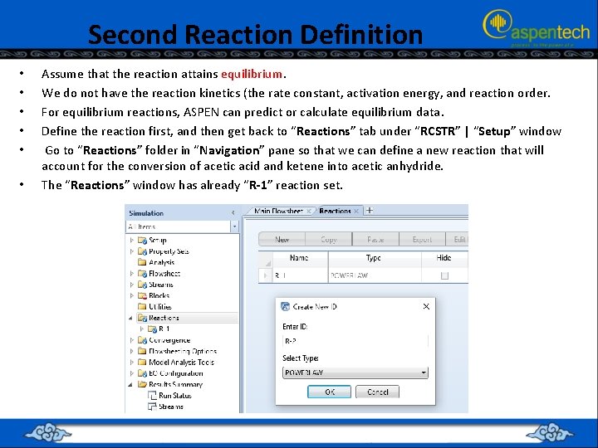Click the Name column header
The height and width of the screenshot is (448, 598).
(x=299, y=258)
